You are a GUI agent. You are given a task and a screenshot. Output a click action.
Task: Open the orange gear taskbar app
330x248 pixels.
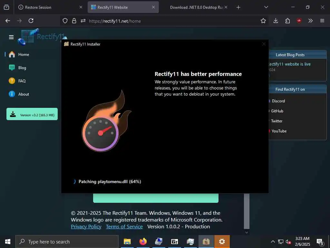[222, 242]
